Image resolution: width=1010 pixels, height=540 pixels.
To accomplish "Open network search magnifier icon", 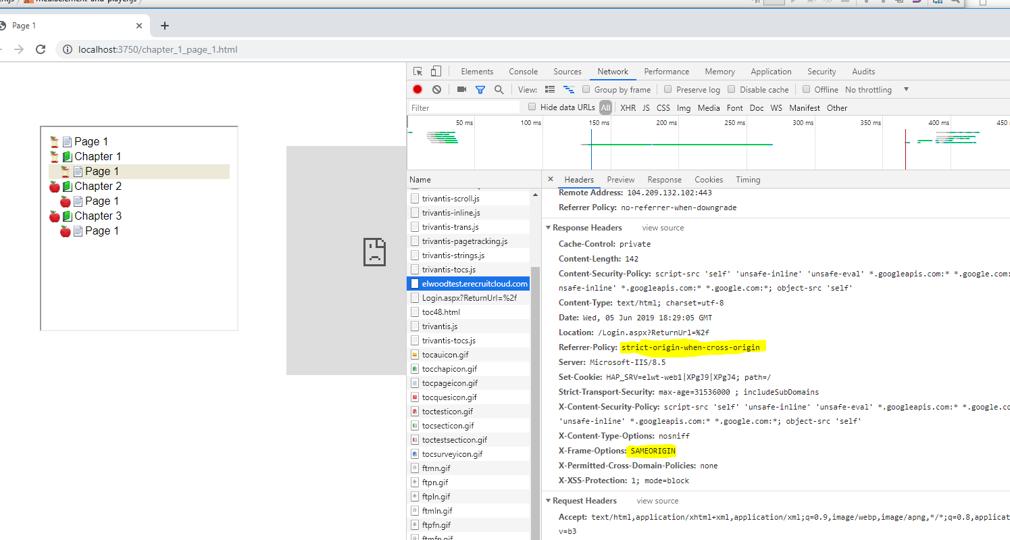I will [499, 89].
